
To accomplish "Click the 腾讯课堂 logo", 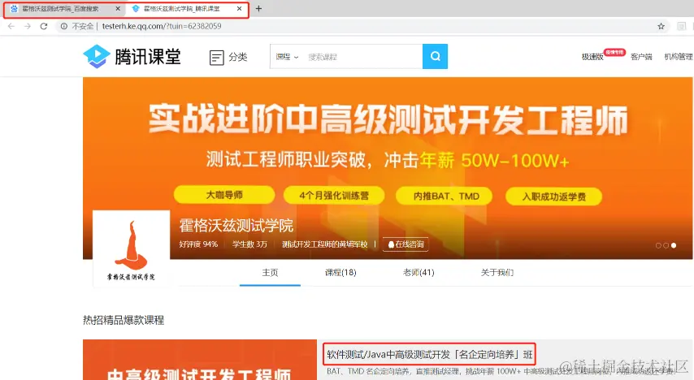I will point(132,57).
